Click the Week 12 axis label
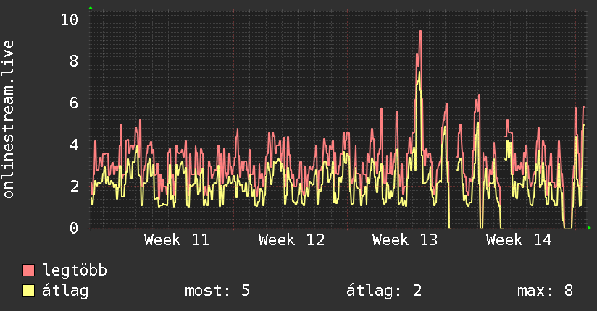This screenshot has height=311, width=597. (x=291, y=240)
